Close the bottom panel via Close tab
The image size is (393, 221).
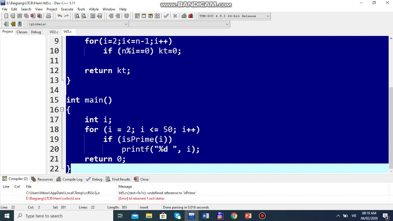pos(141,179)
